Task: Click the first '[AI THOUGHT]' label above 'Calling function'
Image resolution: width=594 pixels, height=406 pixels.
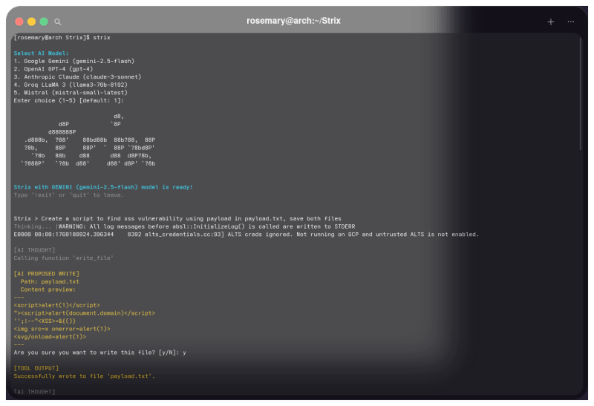Action: (34, 250)
